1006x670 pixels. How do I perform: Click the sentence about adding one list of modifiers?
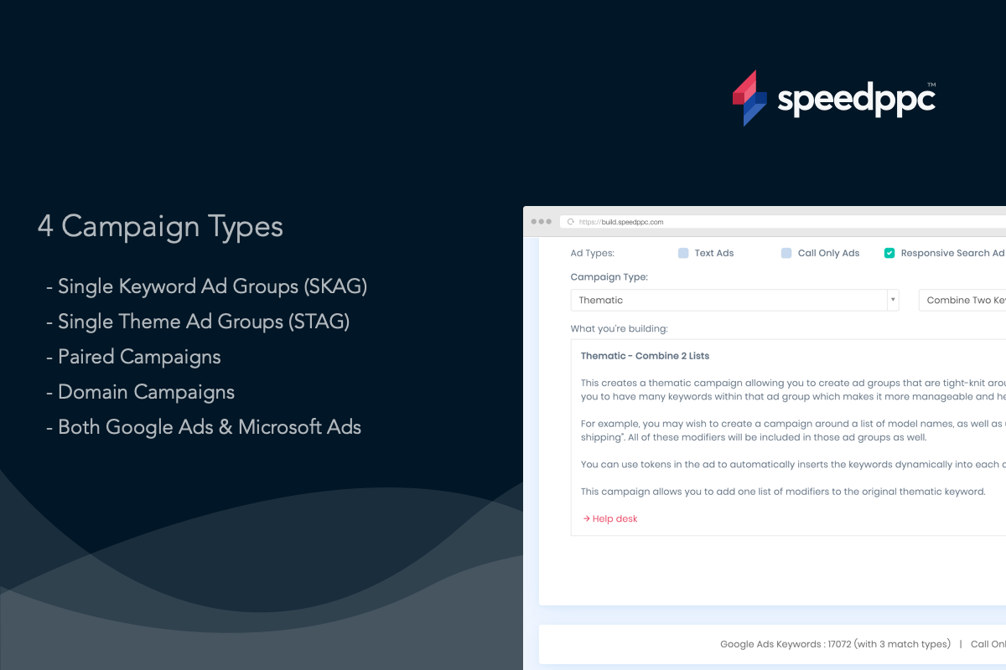(x=783, y=492)
